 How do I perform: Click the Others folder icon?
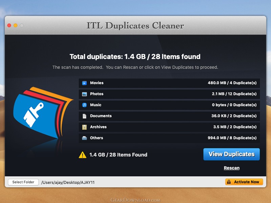pos(84,138)
